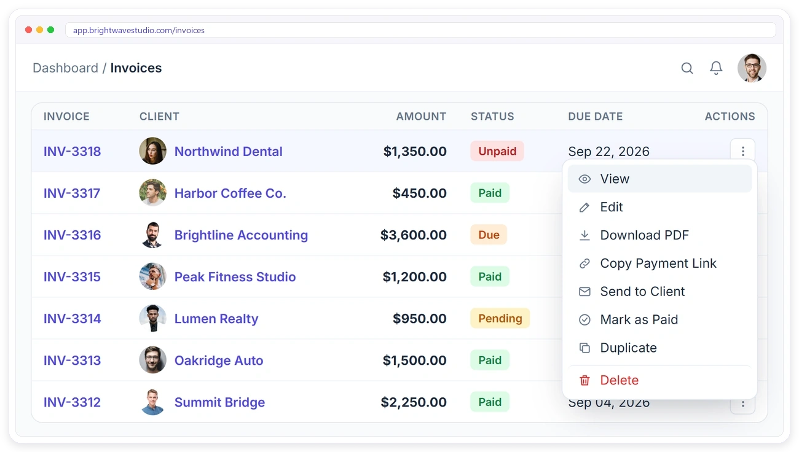Choose Mark as Paid option
The image size is (799, 452).
(x=659, y=320)
